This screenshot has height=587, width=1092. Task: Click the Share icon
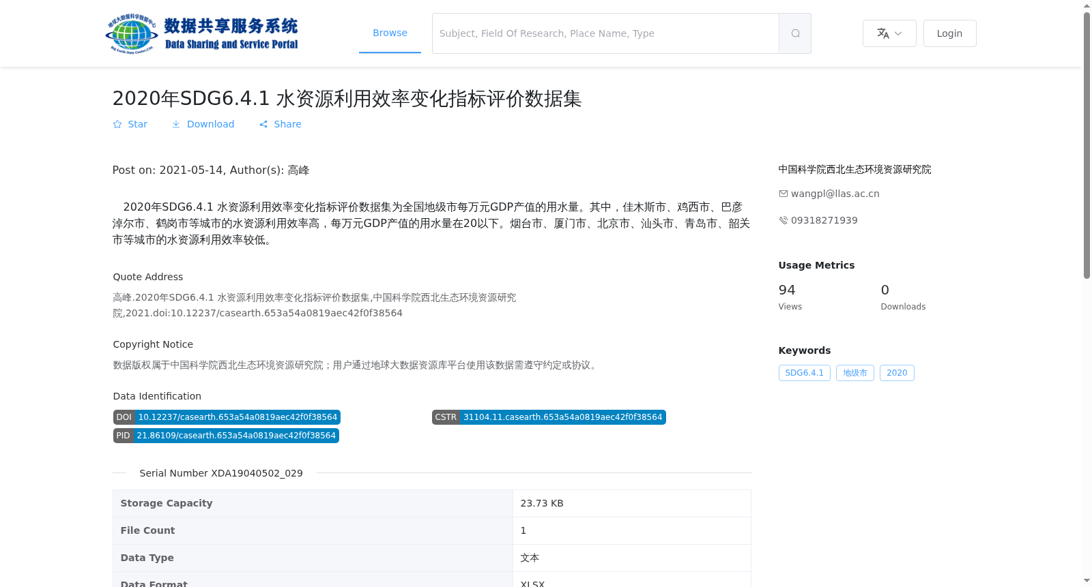click(263, 124)
